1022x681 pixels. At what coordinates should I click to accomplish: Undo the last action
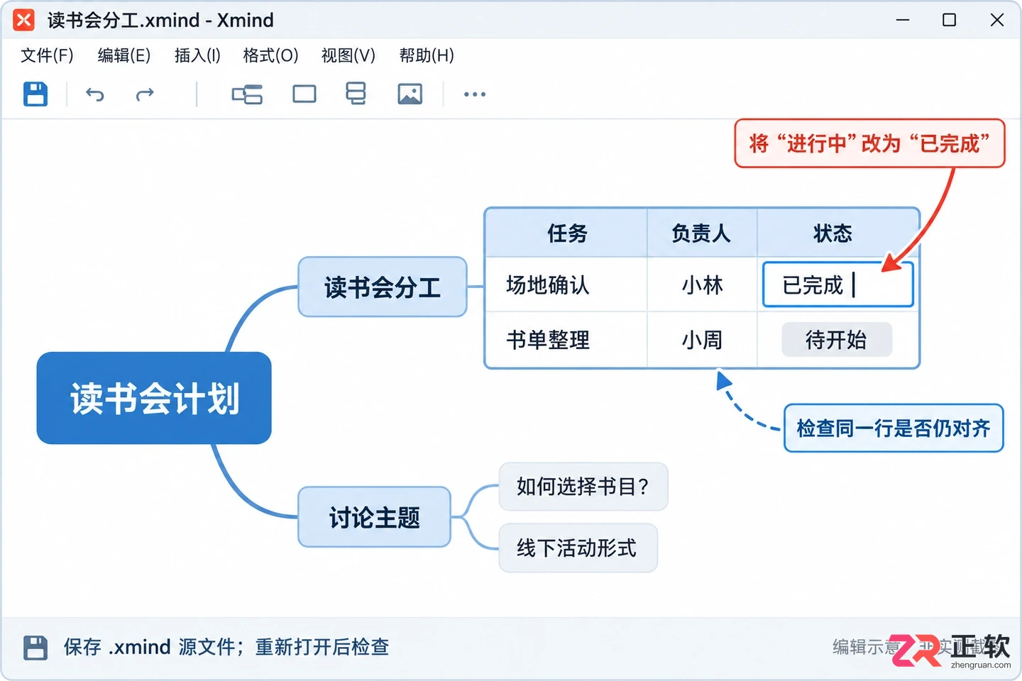(95, 94)
